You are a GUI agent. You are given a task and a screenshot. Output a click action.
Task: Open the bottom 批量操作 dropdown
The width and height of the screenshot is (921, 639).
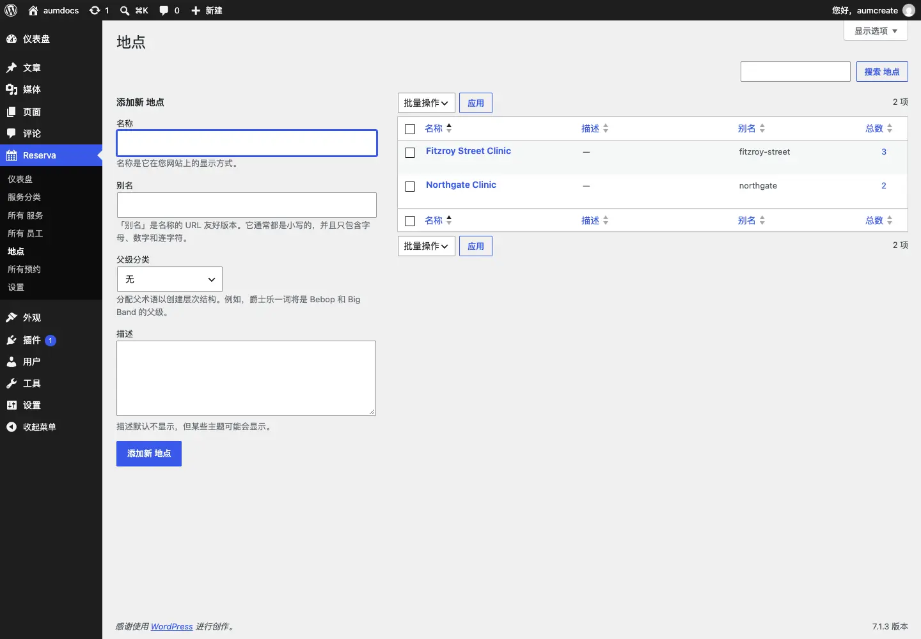click(427, 246)
